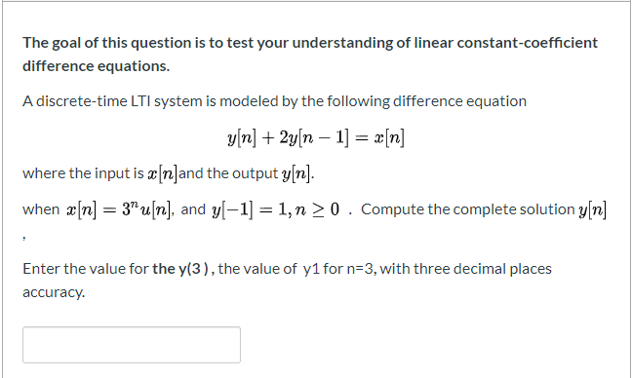The width and height of the screenshot is (632, 378).
Task: Click the n ≥ 0 condition
Action: pyautogui.click(x=317, y=209)
